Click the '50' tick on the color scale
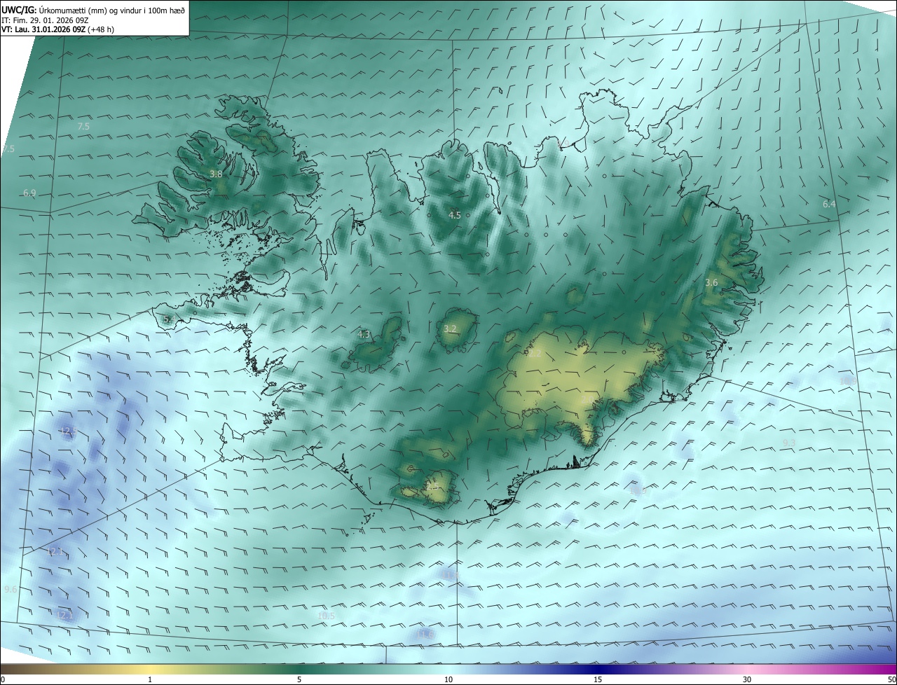Image resolution: width=897 pixels, height=685 pixels. (891, 680)
